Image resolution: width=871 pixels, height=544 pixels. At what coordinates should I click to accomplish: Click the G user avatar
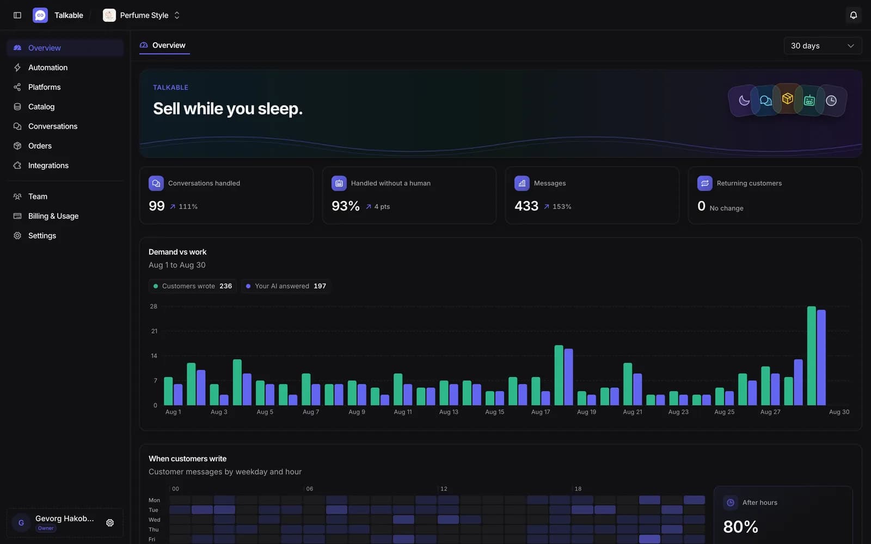(x=21, y=523)
